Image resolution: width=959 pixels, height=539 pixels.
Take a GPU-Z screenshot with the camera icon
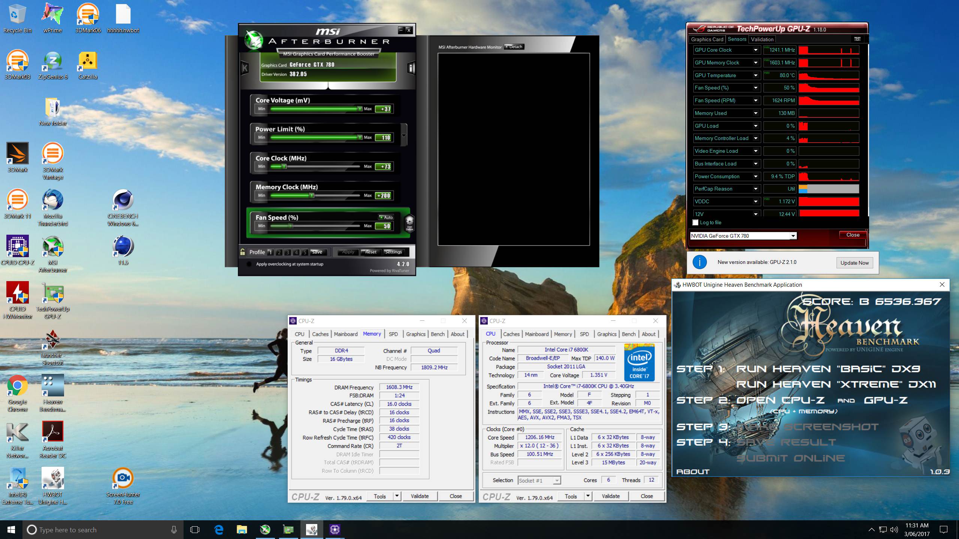point(857,39)
